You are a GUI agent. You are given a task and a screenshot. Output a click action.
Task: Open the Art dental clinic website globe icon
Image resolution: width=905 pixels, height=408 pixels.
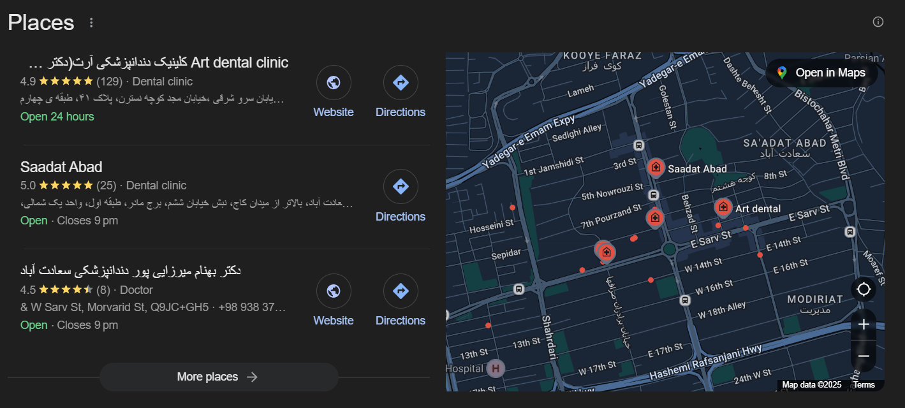tap(333, 83)
